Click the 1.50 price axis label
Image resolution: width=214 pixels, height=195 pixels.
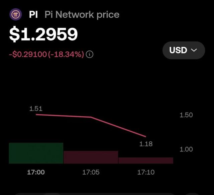pos(186,115)
